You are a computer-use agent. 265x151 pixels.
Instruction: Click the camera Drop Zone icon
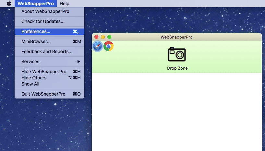click(x=177, y=54)
